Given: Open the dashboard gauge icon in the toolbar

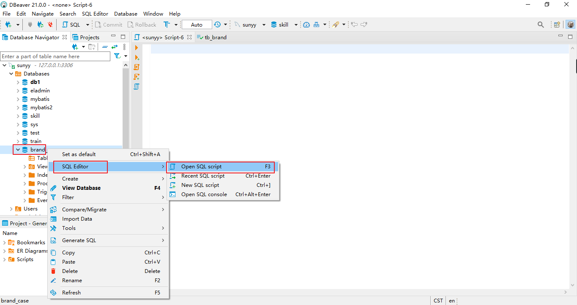Looking at the screenshot, I should pyautogui.click(x=306, y=25).
